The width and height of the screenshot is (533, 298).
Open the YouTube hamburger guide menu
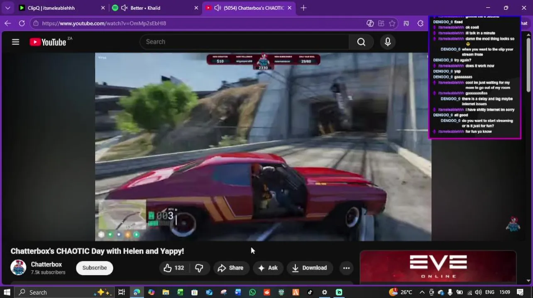pos(15,42)
